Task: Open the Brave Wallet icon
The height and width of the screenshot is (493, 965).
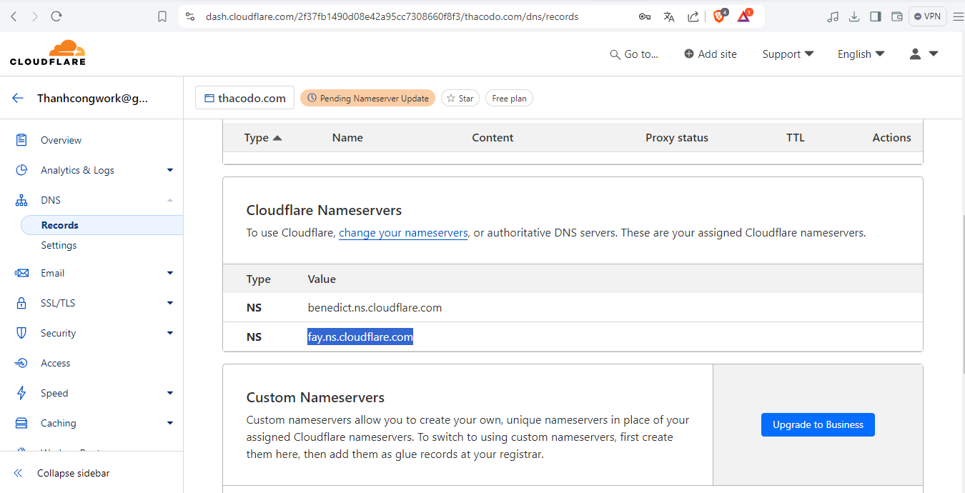Action: (x=897, y=16)
